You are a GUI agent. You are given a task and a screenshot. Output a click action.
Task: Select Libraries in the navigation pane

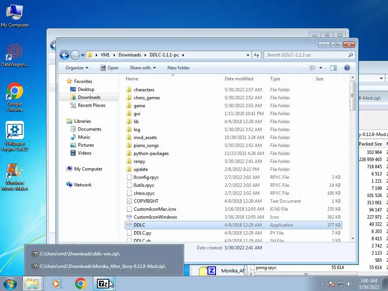pyautogui.click(x=82, y=121)
